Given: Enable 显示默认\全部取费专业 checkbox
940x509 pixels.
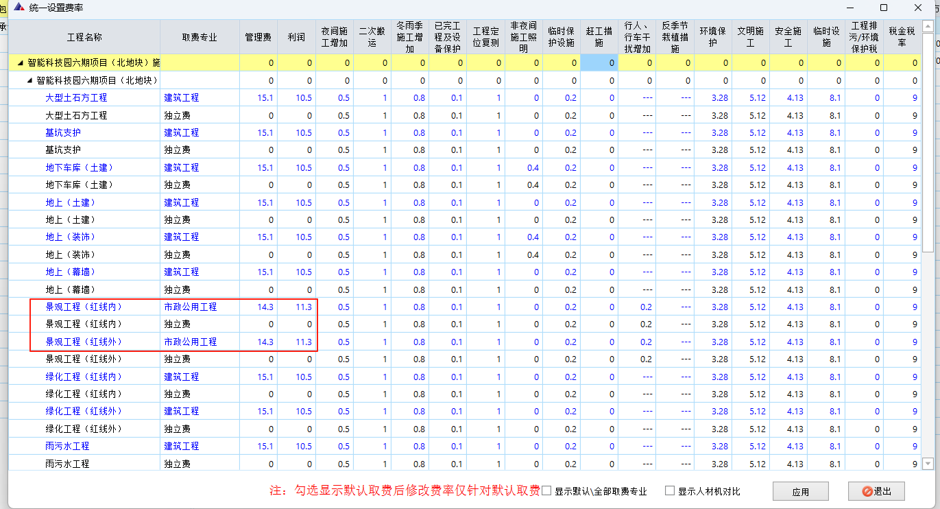Looking at the screenshot, I should [x=546, y=491].
